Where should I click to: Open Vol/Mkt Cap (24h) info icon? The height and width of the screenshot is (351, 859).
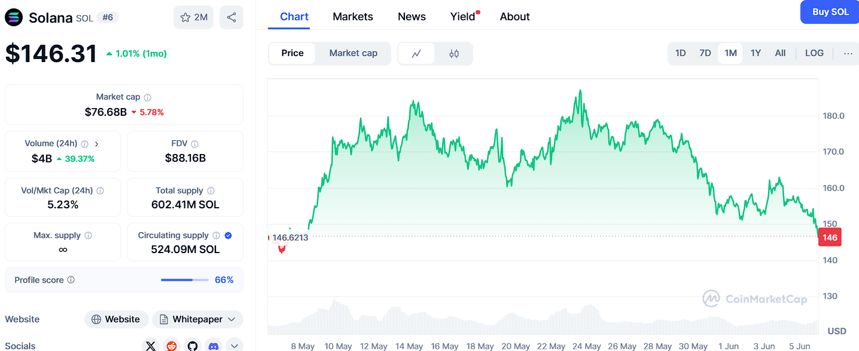tap(100, 191)
